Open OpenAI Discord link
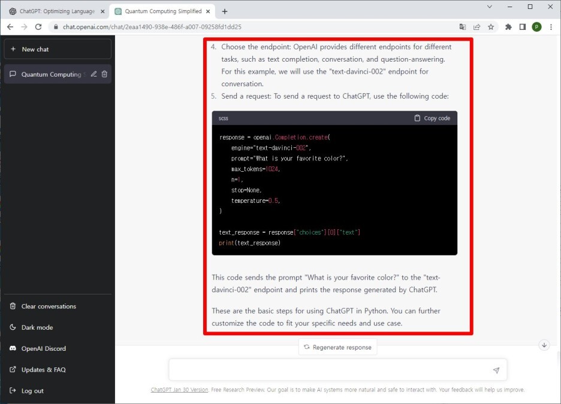Image resolution: width=561 pixels, height=404 pixels. [58, 348]
